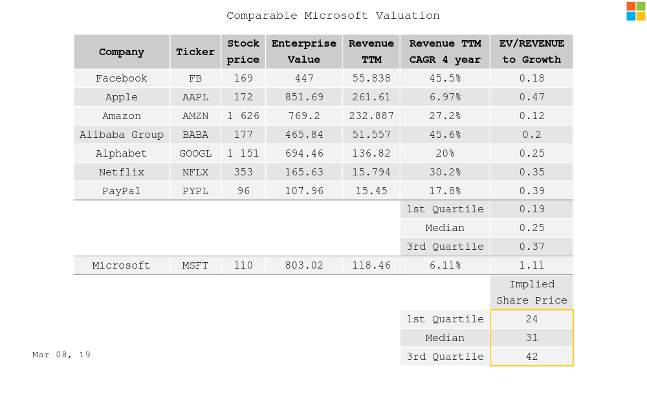Select Alphabet's revenue TTM 136.82
The height and width of the screenshot is (400, 647).
pyautogui.click(x=371, y=153)
